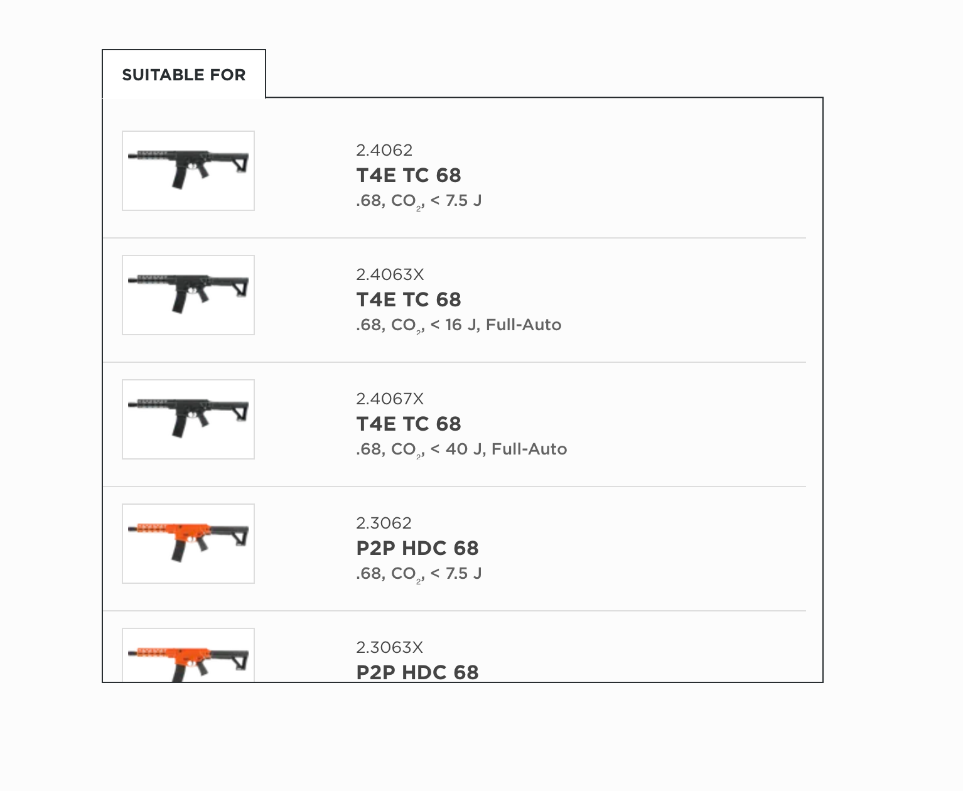This screenshot has height=791, width=963.
Task: Open product page for T4E TC 68 2.4062
Action: (x=409, y=176)
